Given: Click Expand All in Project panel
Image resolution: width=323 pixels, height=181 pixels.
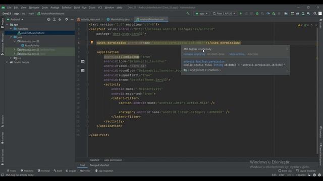Looking at the screenshot, I should [x=54, y=19].
